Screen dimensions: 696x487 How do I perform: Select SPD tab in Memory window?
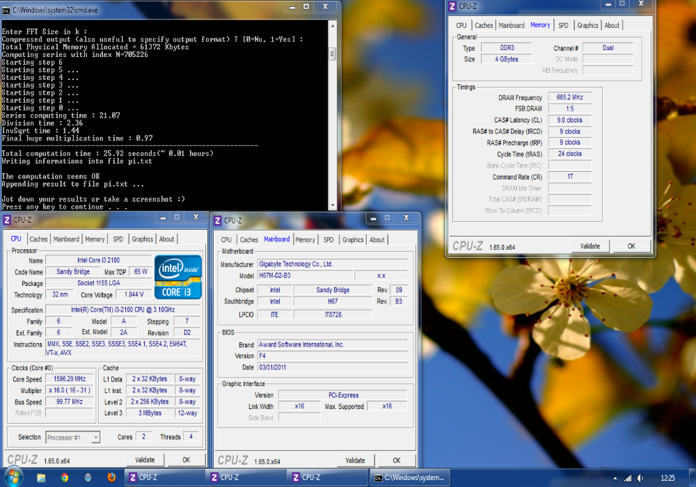pyautogui.click(x=563, y=25)
